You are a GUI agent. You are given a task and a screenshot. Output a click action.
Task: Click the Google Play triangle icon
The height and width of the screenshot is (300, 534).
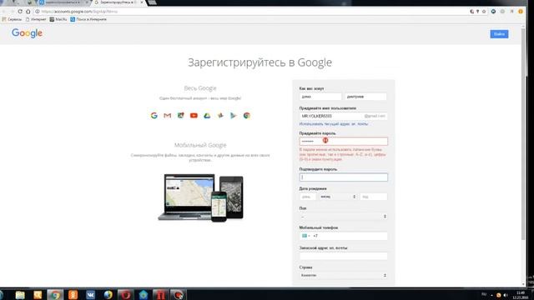tap(234, 116)
